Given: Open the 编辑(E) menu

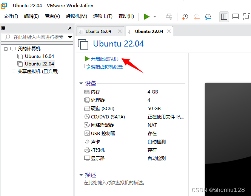Looking at the screenshot, I should [x=31, y=16].
